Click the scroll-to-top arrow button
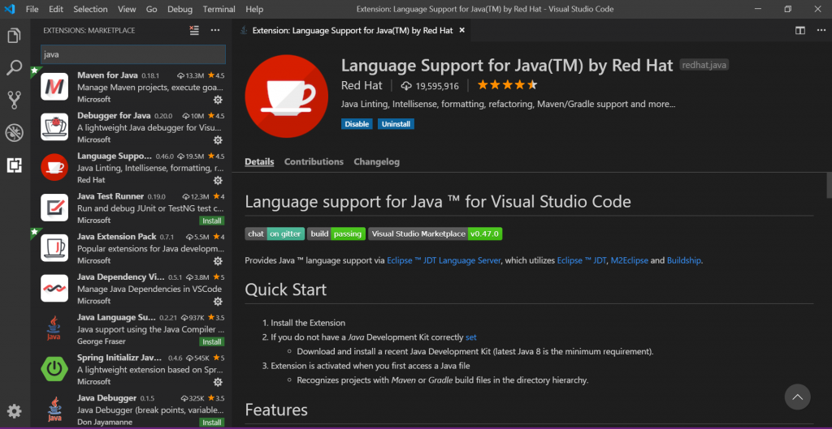The width and height of the screenshot is (832, 429). pos(797,397)
